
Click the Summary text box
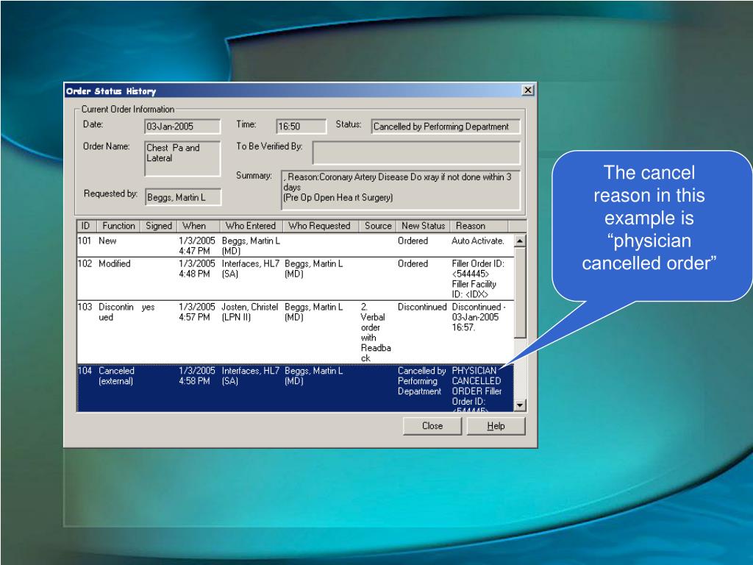[401, 190]
